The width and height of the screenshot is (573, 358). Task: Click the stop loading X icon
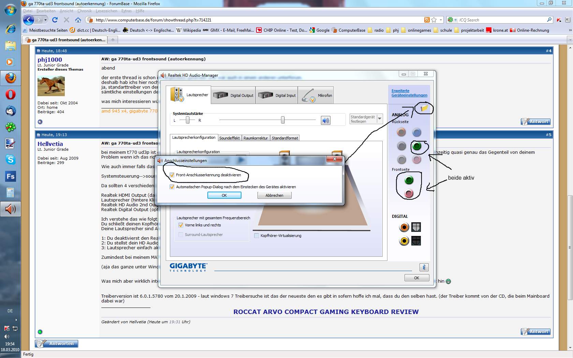click(67, 20)
